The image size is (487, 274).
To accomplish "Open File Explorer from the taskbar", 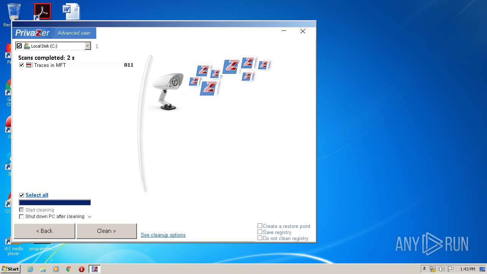I will (x=43, y=269).
